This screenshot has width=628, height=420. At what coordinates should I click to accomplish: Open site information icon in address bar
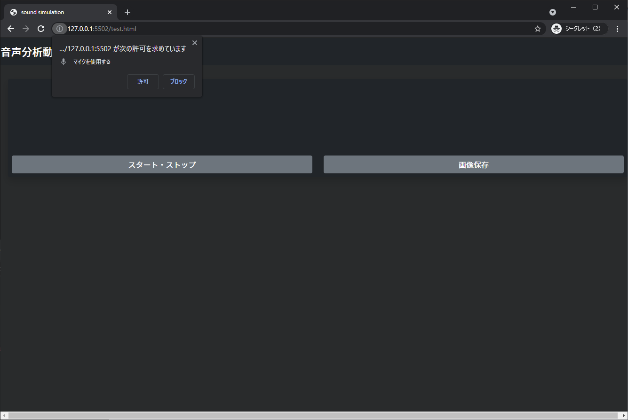59,29
